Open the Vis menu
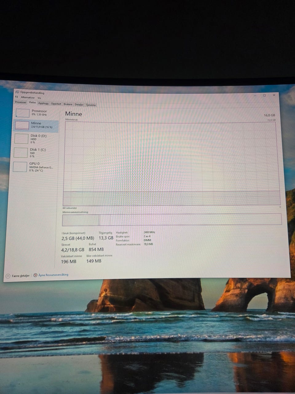This screenshot has width=295, height=394. [x=39, y=98]
